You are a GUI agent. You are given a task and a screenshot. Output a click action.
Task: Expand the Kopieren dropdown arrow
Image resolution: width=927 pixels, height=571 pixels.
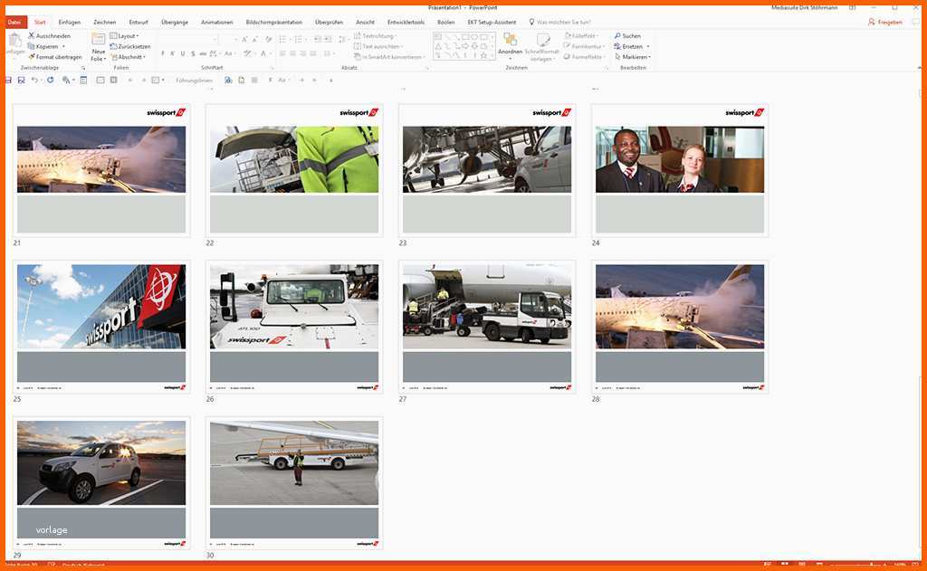tap(63, 47)
